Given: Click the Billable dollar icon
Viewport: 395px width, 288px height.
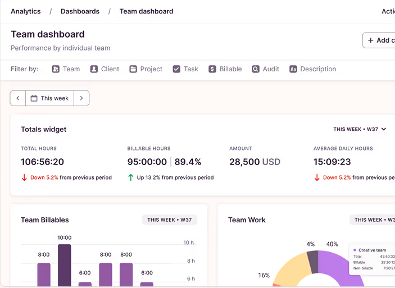Looking at the screenshot, I should click(212, 69).
